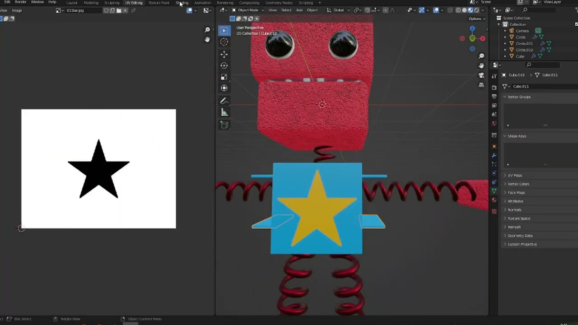
Task: Open the Image menu in the image editor
Action: point(17,10)
